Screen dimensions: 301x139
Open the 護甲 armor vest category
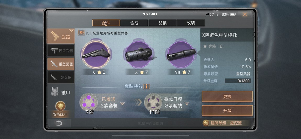coord(61,92)
